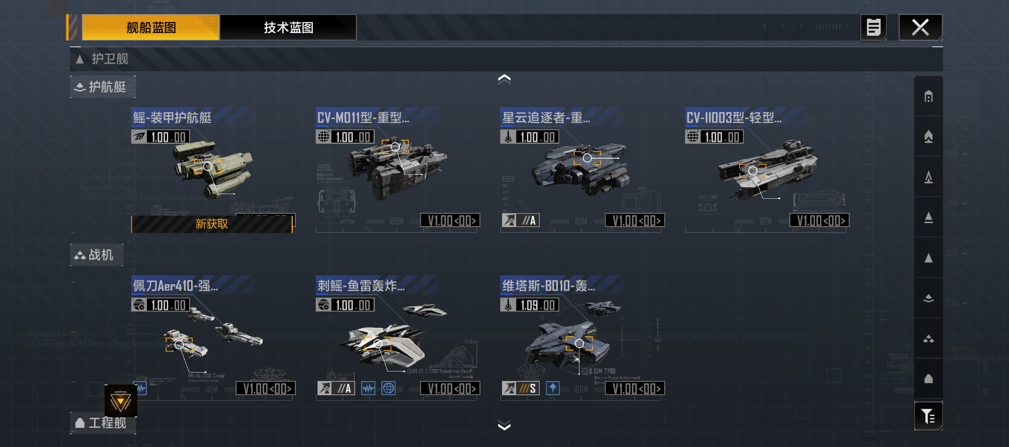Open the blueprint list document icon
1009x447 pixels.
873,27
